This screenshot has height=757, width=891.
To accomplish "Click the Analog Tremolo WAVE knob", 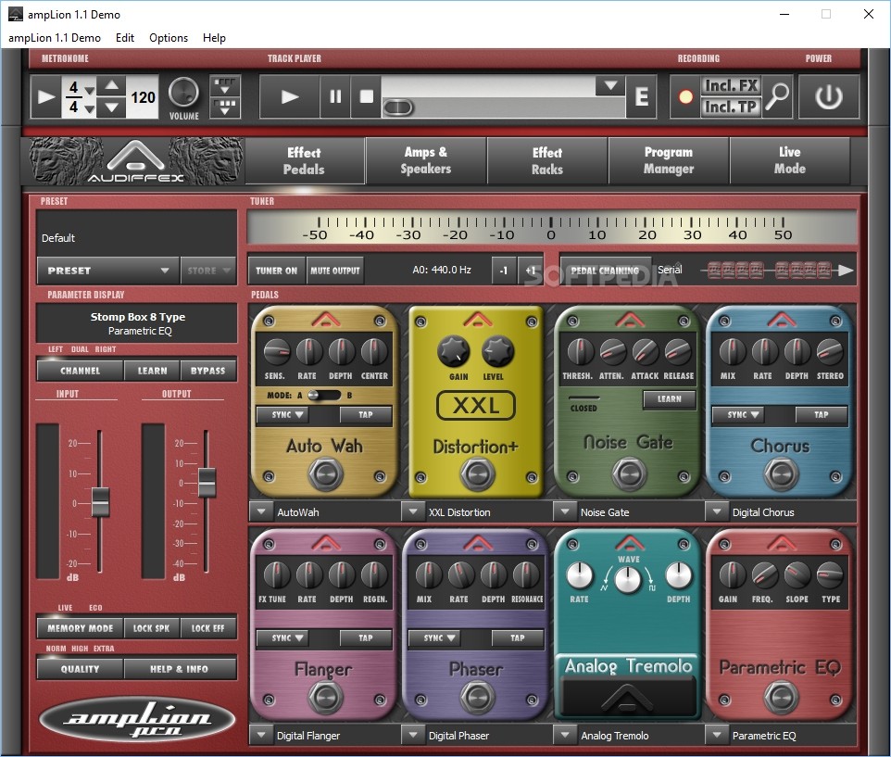I will 629,580.
